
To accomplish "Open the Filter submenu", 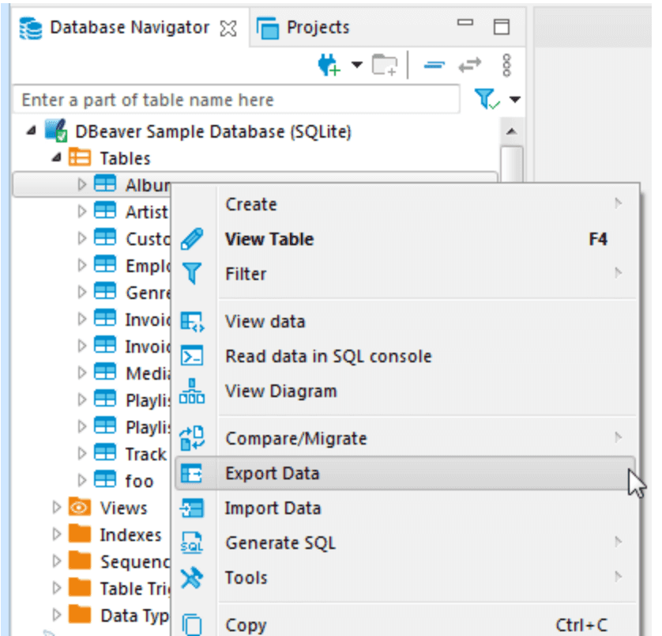I will click(x=405, y=274).
